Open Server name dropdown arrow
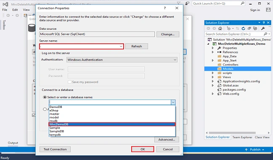The image size is (273, 160). (x=121, y=46)
